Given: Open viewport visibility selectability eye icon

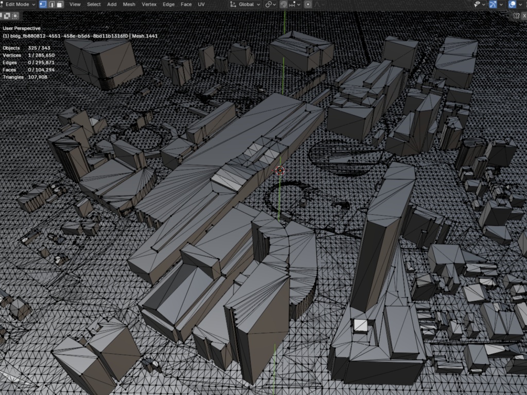Looking at the screenshot, I should coord(480,4).
